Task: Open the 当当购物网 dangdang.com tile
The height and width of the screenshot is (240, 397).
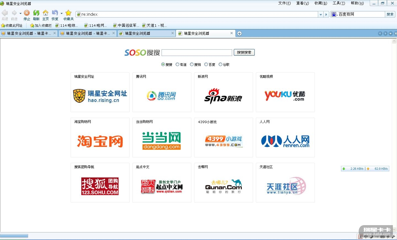Action: tap(162, 137)
